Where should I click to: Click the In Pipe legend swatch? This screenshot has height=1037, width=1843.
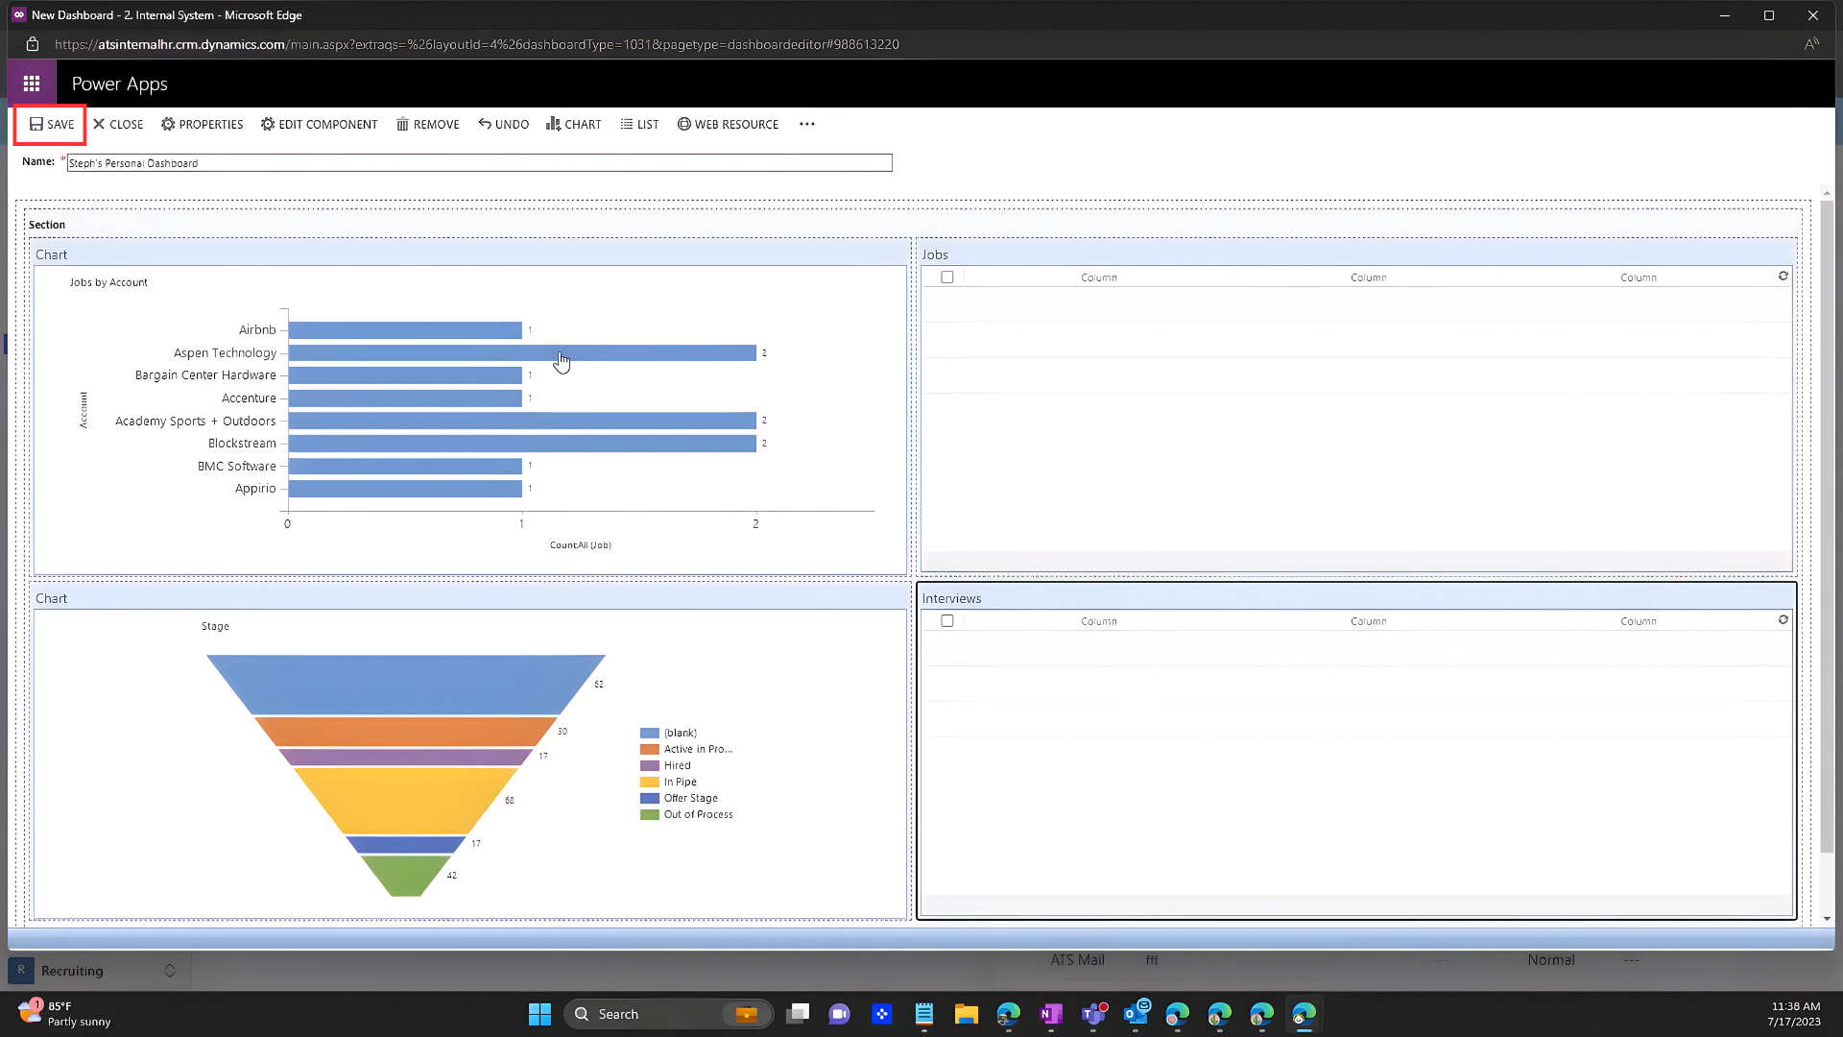coord(650,783)
